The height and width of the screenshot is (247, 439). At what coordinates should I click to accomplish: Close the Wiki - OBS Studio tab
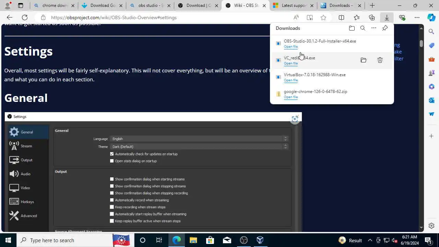[x=264, y=5]
